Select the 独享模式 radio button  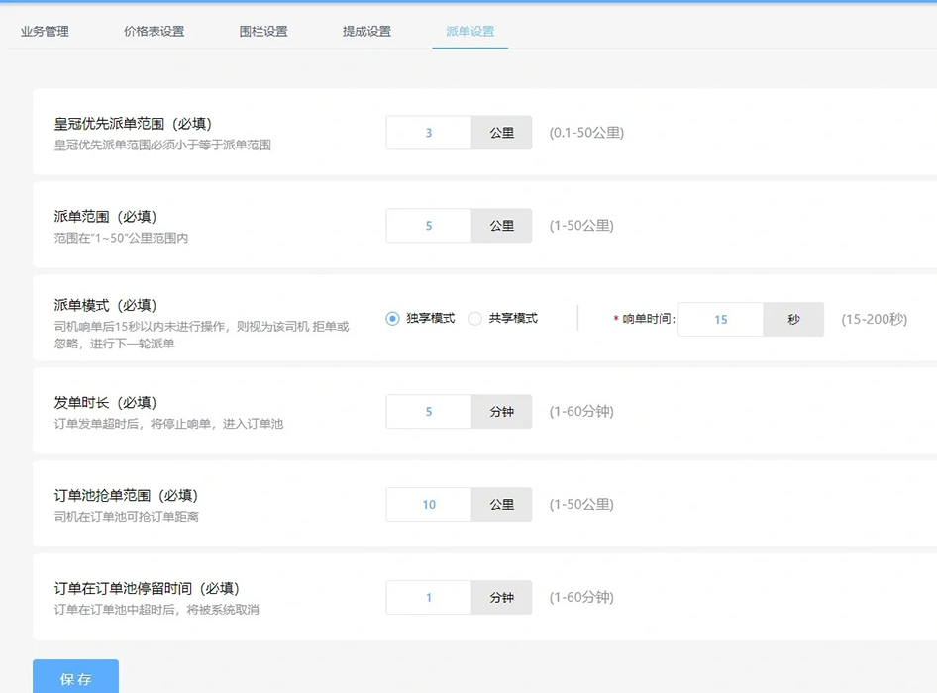[393, 319]
